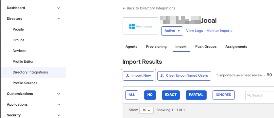Image resolution: width=274 pixels, height=118 pixels.
Task: Switch to the Push Groups tab
Action: click(206, 46)
